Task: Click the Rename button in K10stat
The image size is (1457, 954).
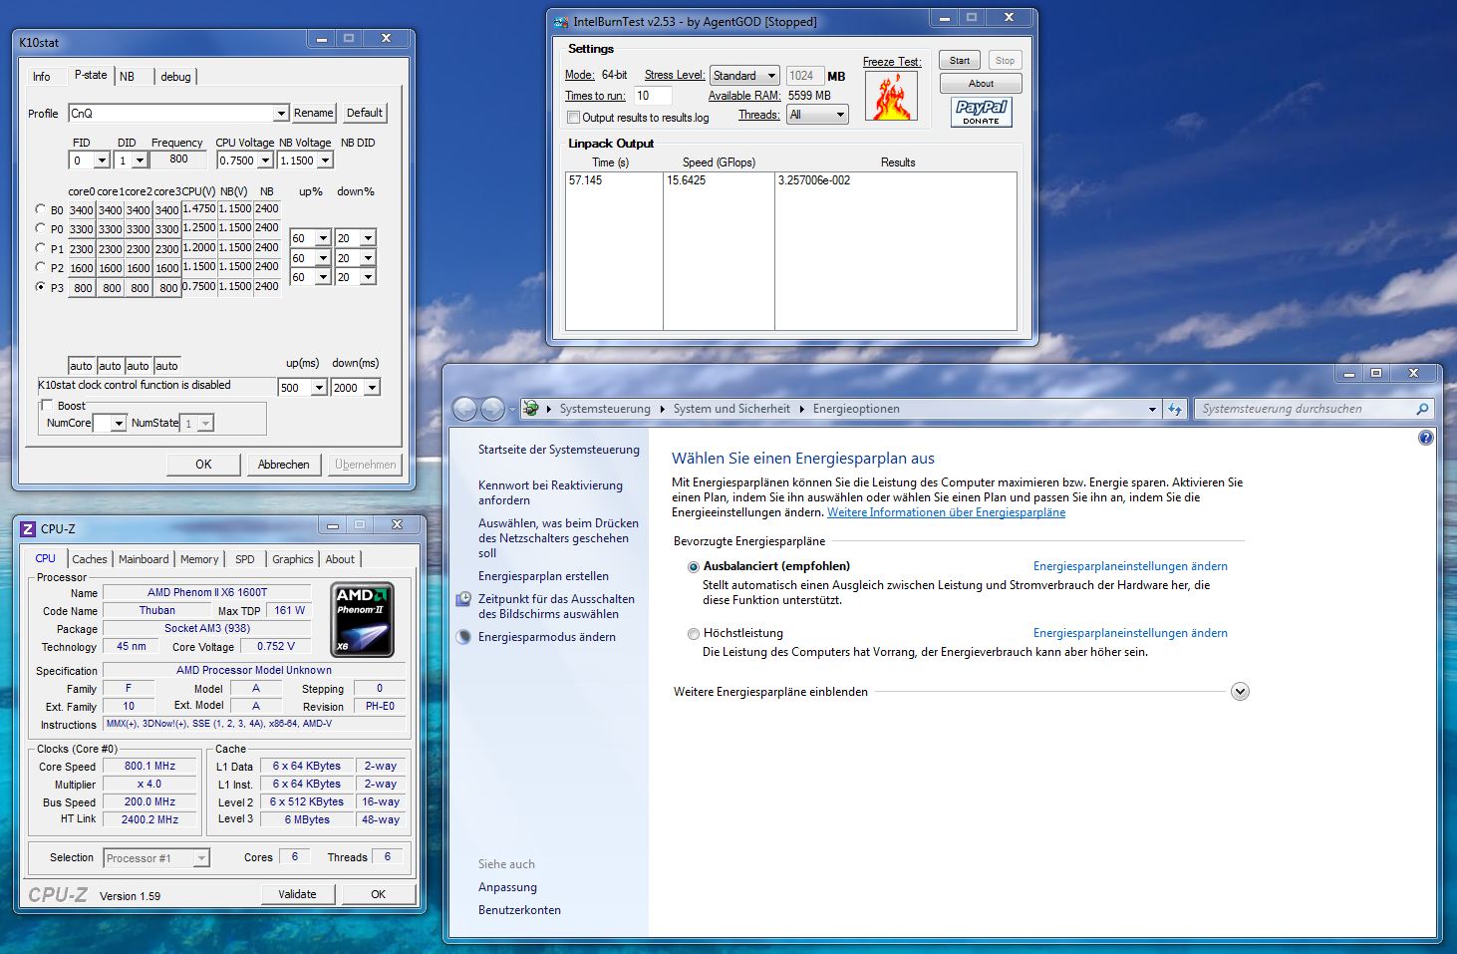Action: (314, 114)
